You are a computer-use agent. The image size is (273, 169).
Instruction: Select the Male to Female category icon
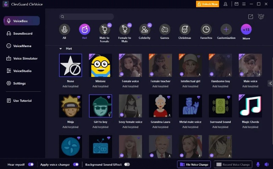pos(104,30)
